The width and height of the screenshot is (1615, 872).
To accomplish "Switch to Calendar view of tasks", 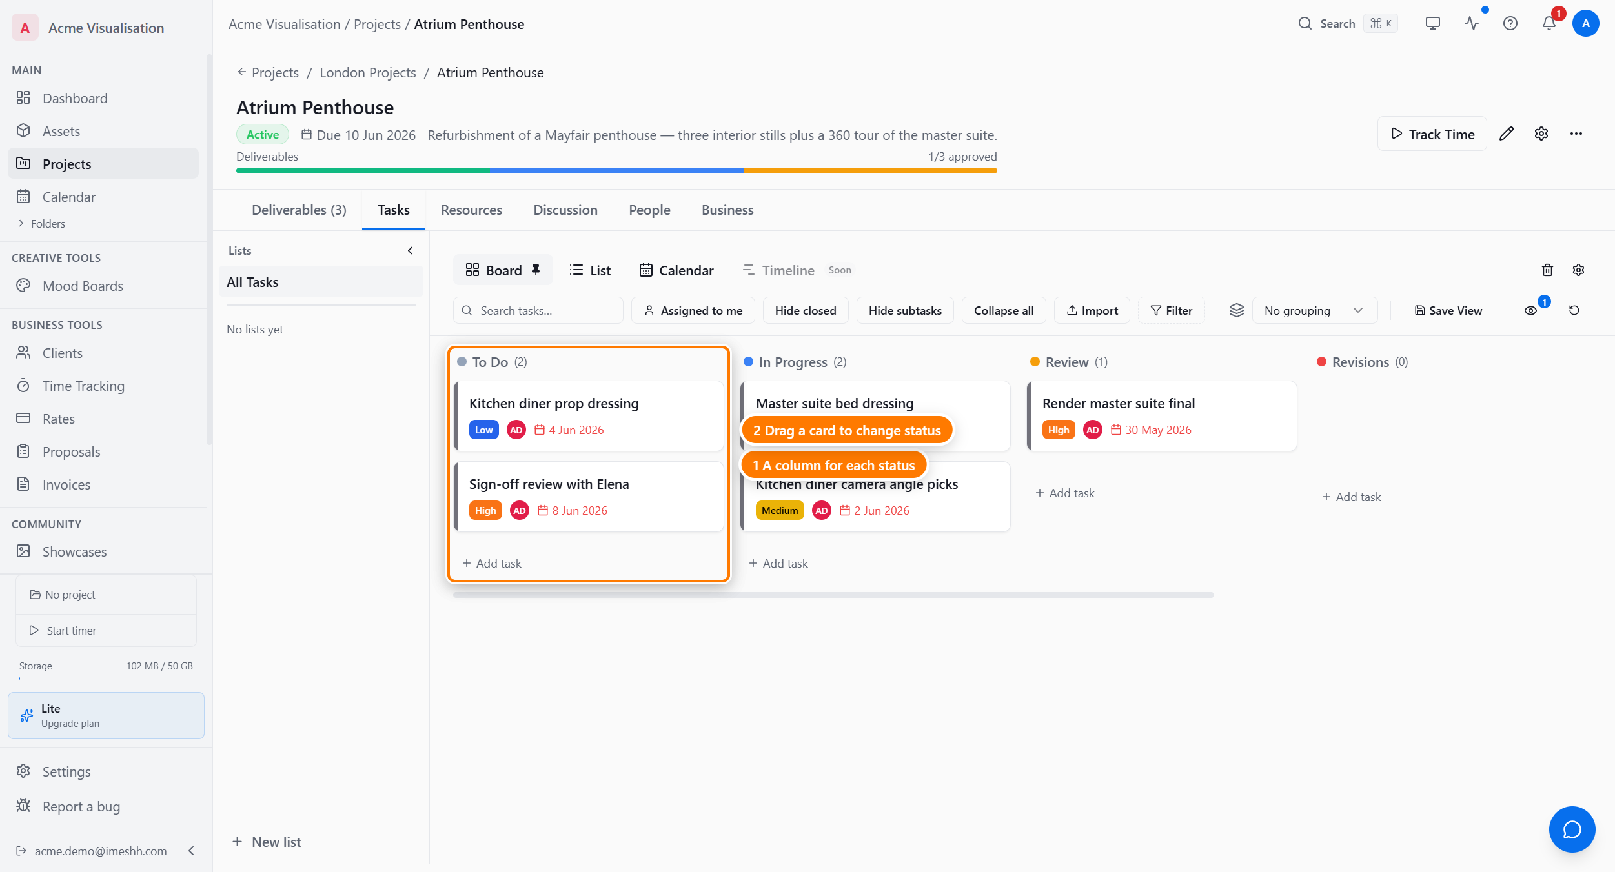I will [676, 270].
